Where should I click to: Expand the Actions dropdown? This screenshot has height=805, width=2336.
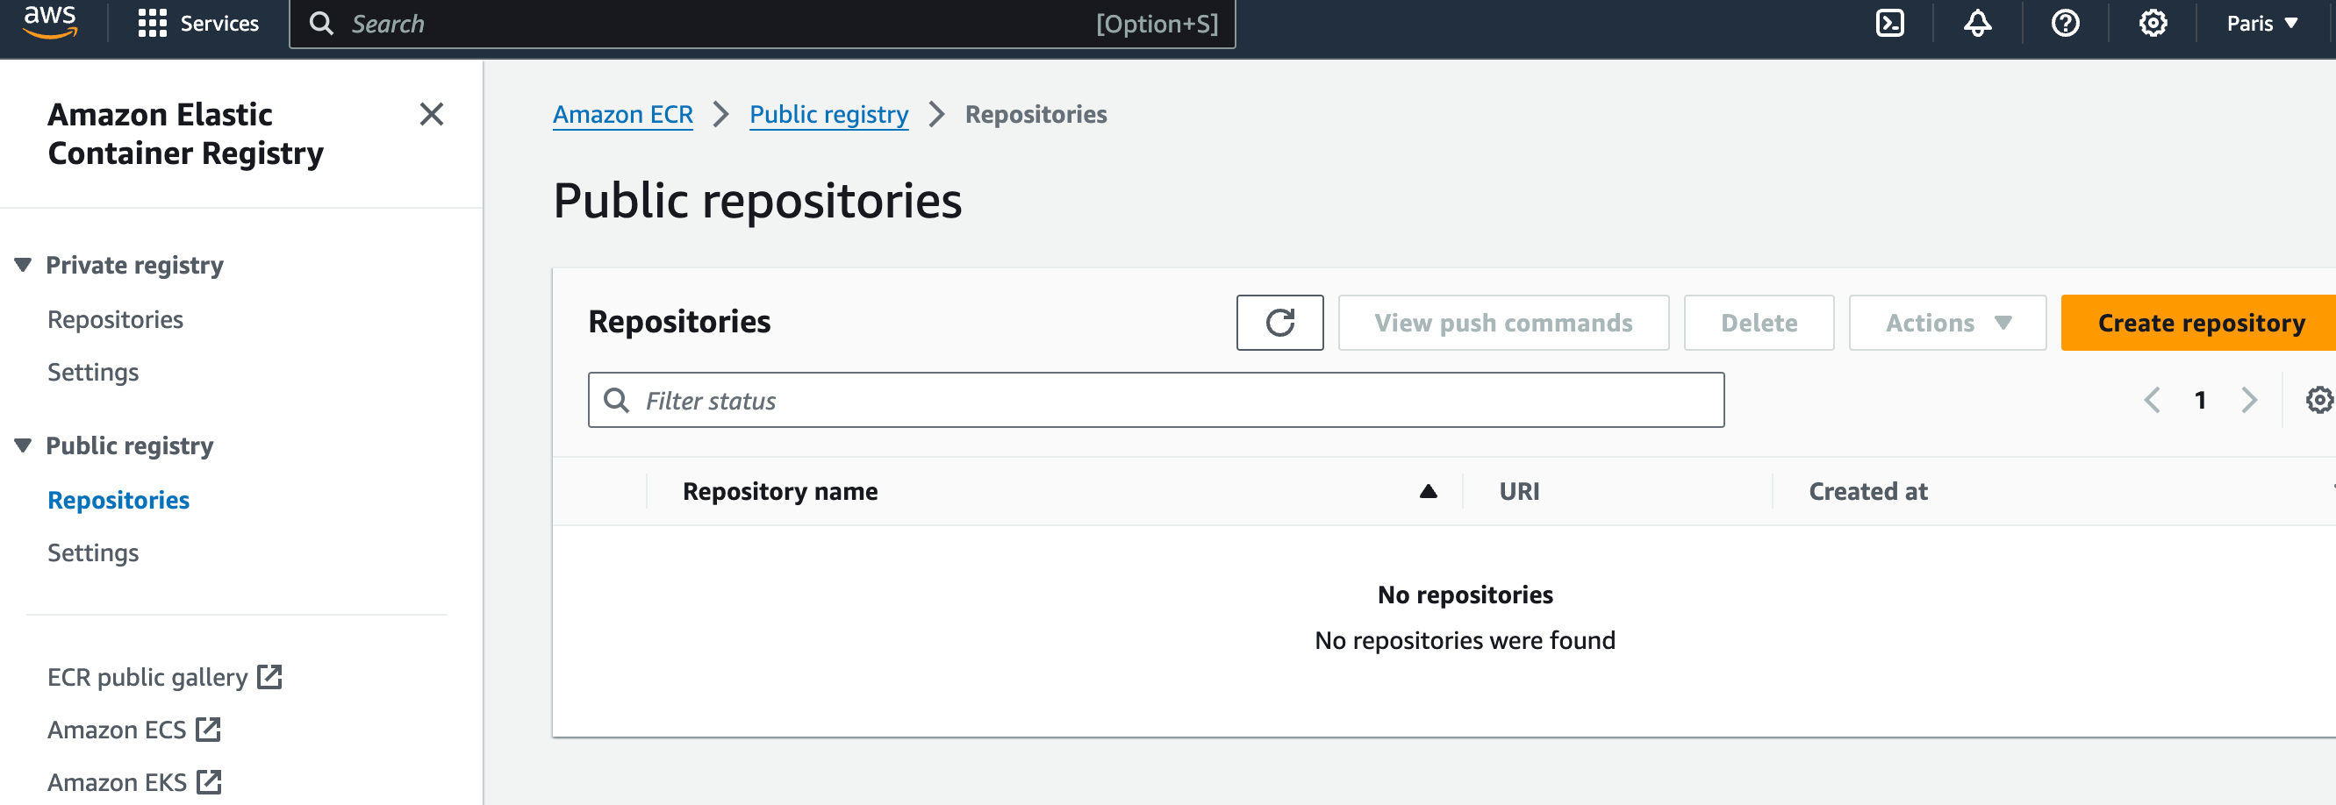(1946, 323)
